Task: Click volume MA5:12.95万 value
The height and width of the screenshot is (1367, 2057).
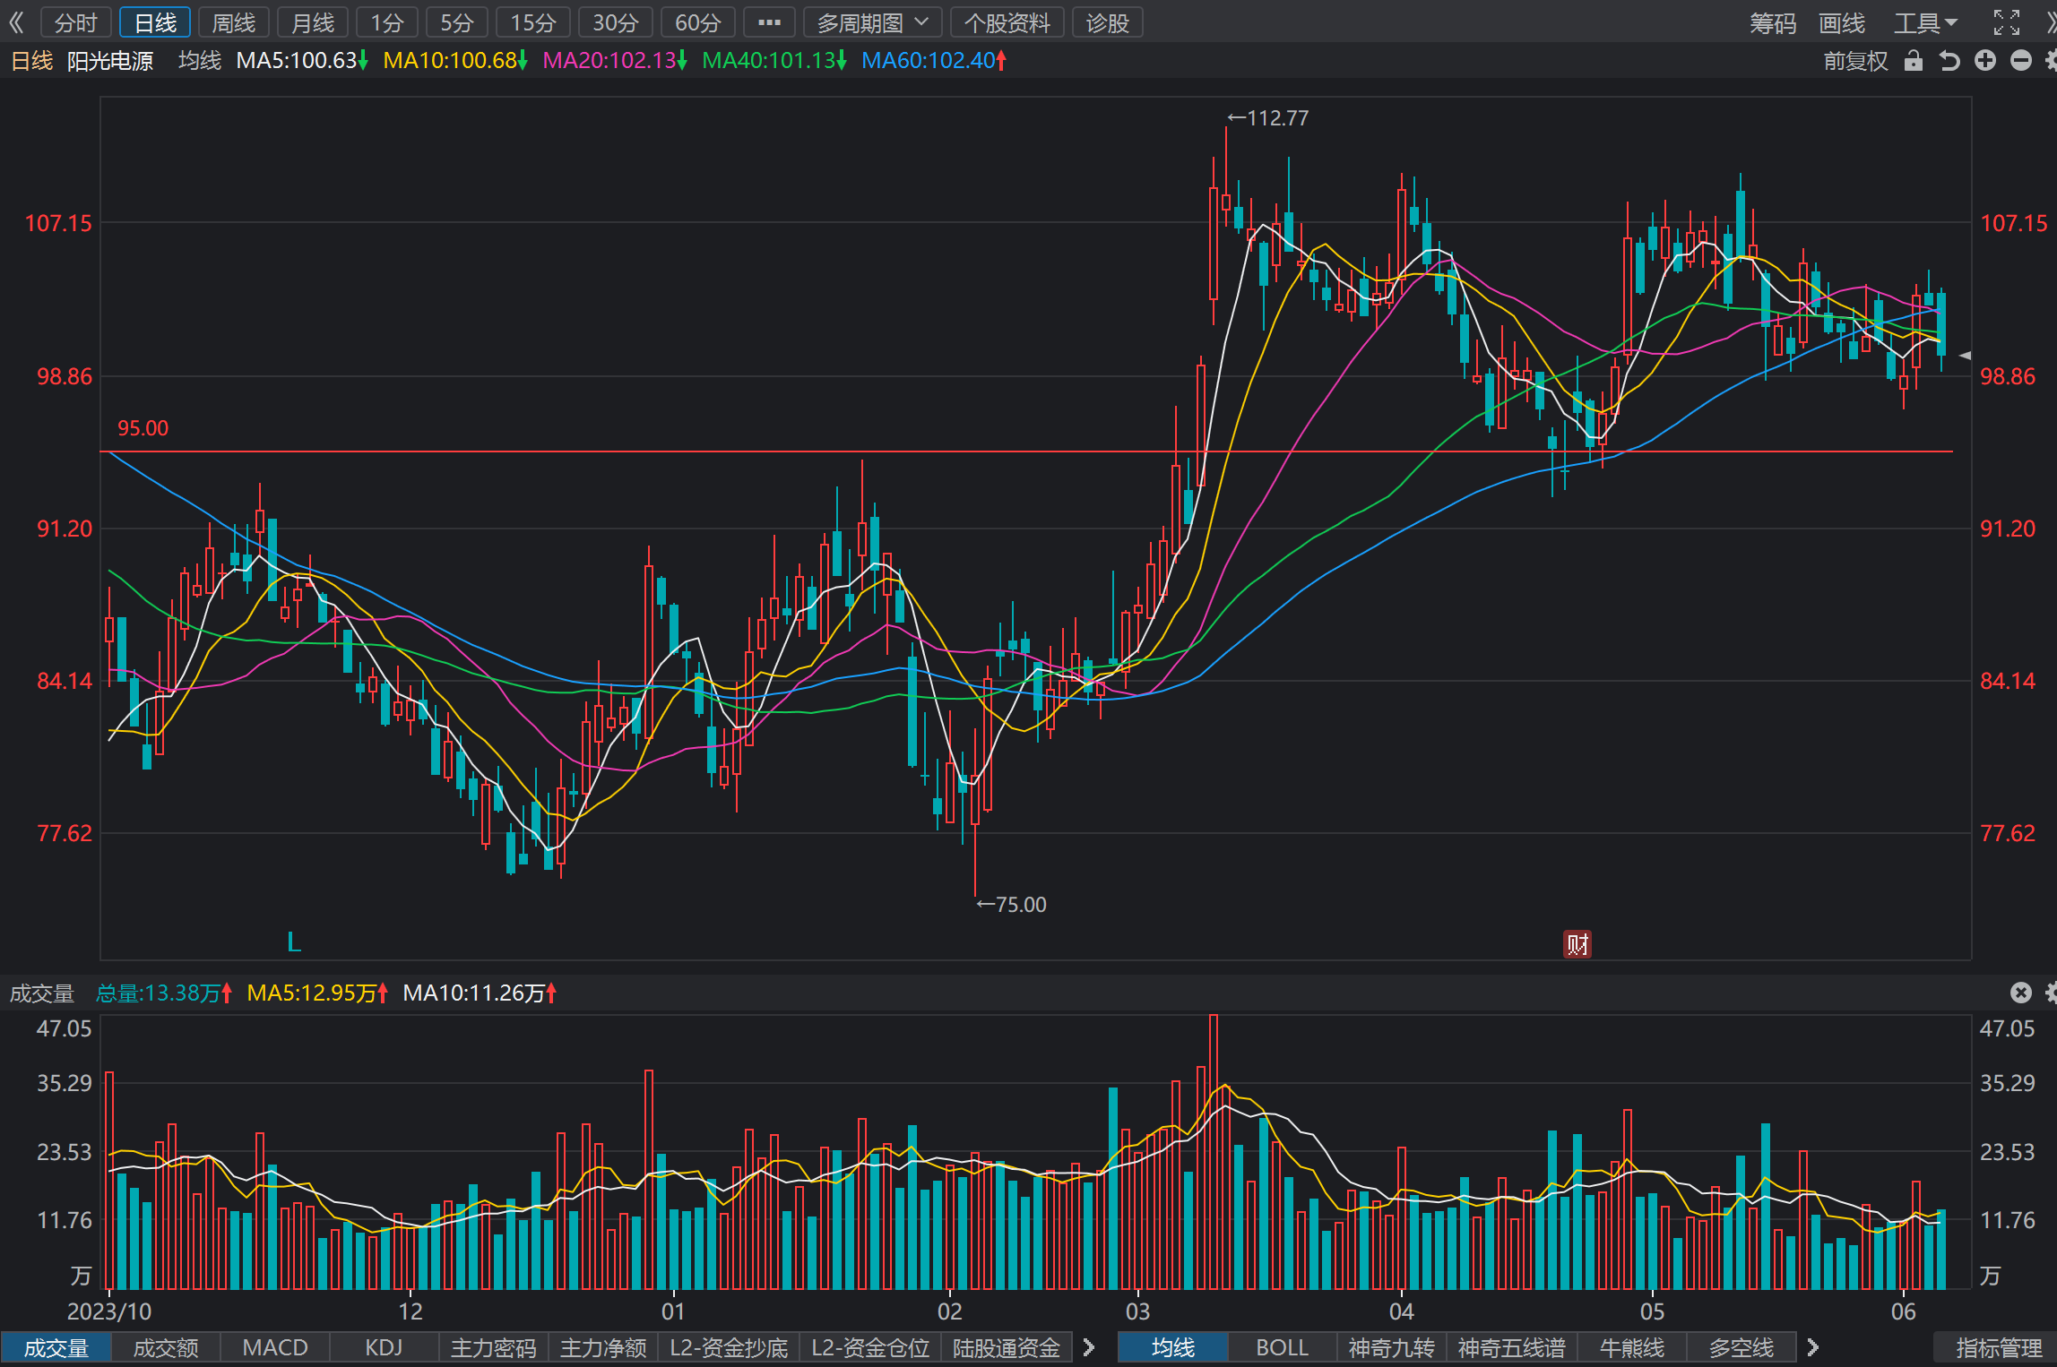Action: (317, 993)
